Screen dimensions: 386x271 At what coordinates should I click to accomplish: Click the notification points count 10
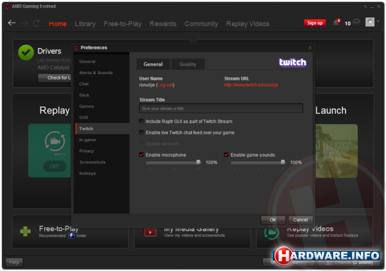tap(347, 23)
